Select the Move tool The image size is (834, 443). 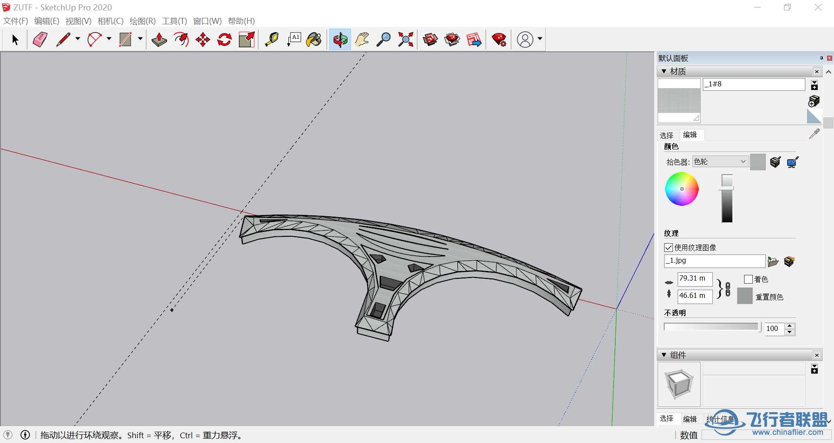[x=203, y=40]
